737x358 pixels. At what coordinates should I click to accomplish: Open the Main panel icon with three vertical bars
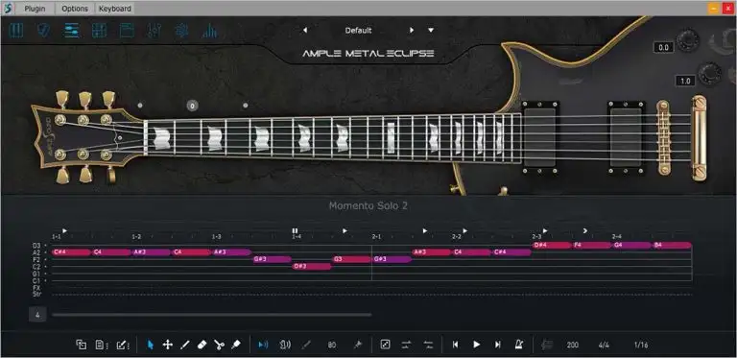coord(16,31)
